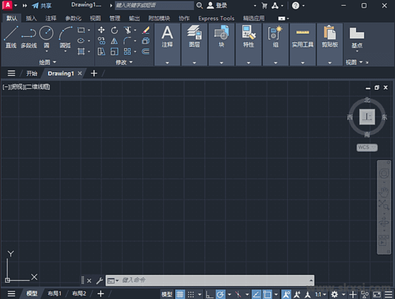
Task: Click the Erase tool icon
Action: [146, 30]
